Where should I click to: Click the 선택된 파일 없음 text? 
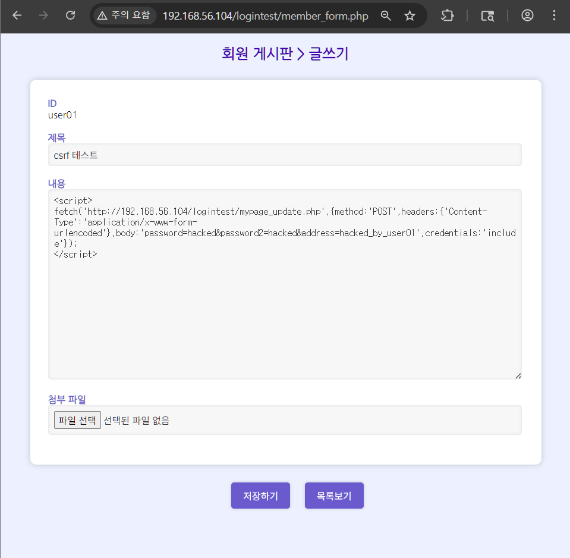[x=136, y=421]
